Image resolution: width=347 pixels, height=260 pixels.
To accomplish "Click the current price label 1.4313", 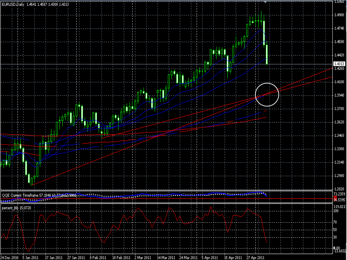I will click(x=339, y=64).
